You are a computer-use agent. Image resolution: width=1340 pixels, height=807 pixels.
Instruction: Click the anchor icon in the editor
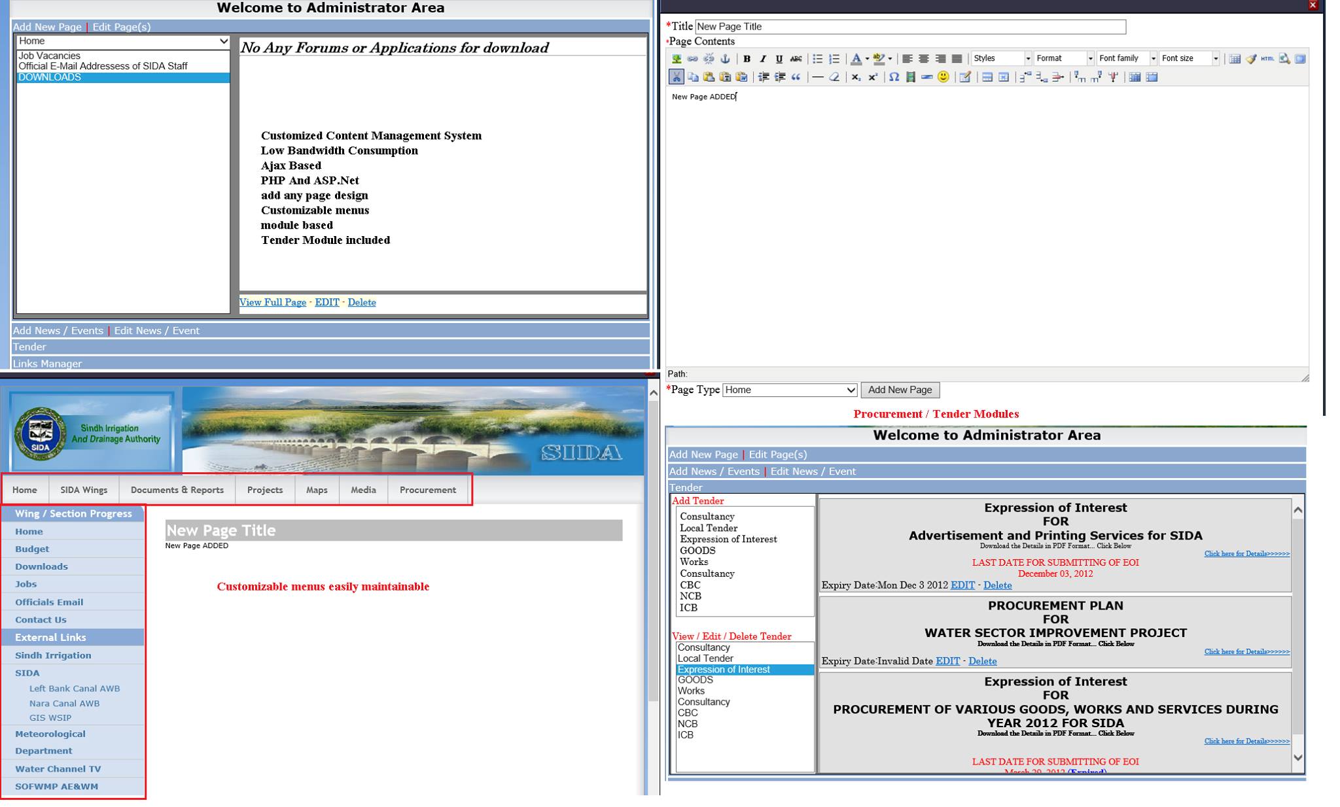(725, 59)
